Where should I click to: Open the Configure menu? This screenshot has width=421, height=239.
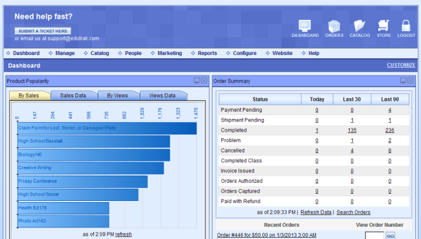click(245, 53)
